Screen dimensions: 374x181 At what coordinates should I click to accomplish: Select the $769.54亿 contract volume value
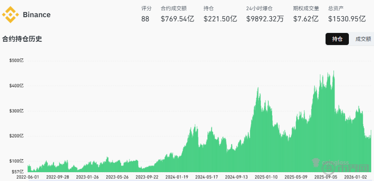[x=177, y=19]
